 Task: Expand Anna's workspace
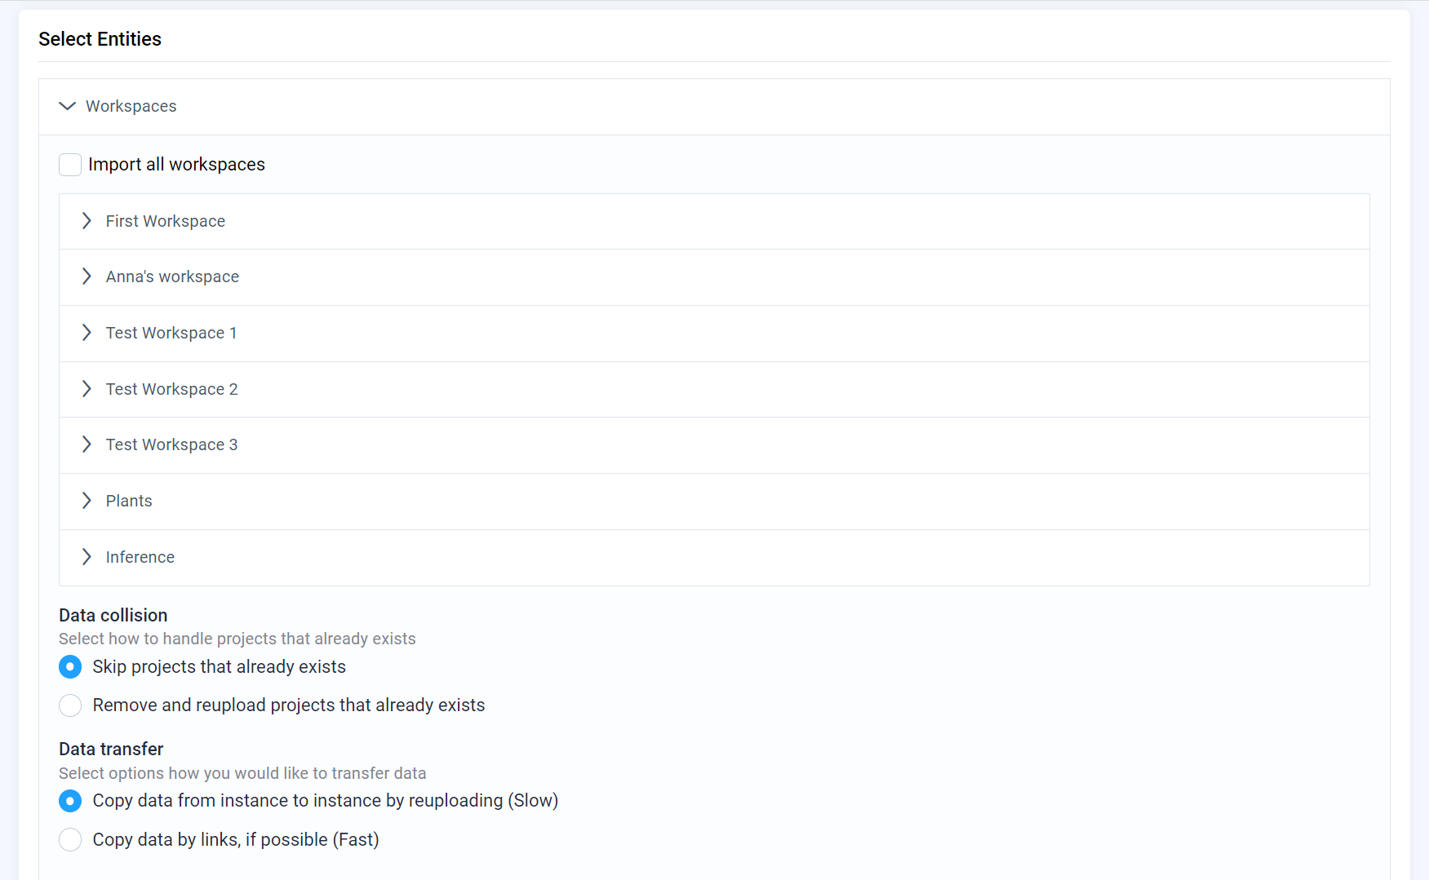pos(87,276)
